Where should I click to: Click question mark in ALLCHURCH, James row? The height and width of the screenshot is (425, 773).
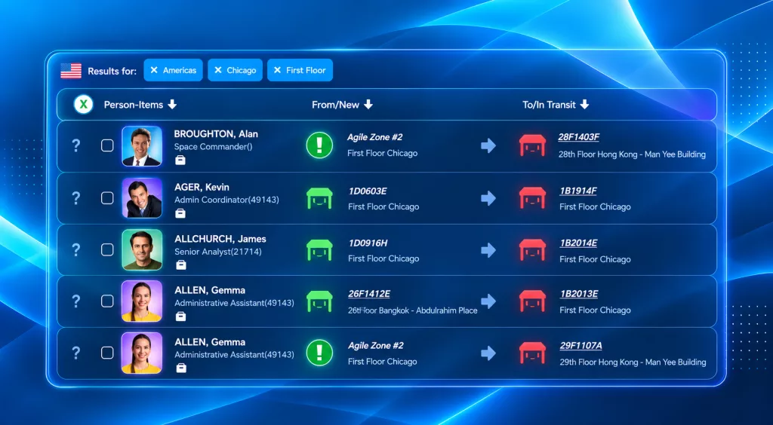click(x=76, y=250)
